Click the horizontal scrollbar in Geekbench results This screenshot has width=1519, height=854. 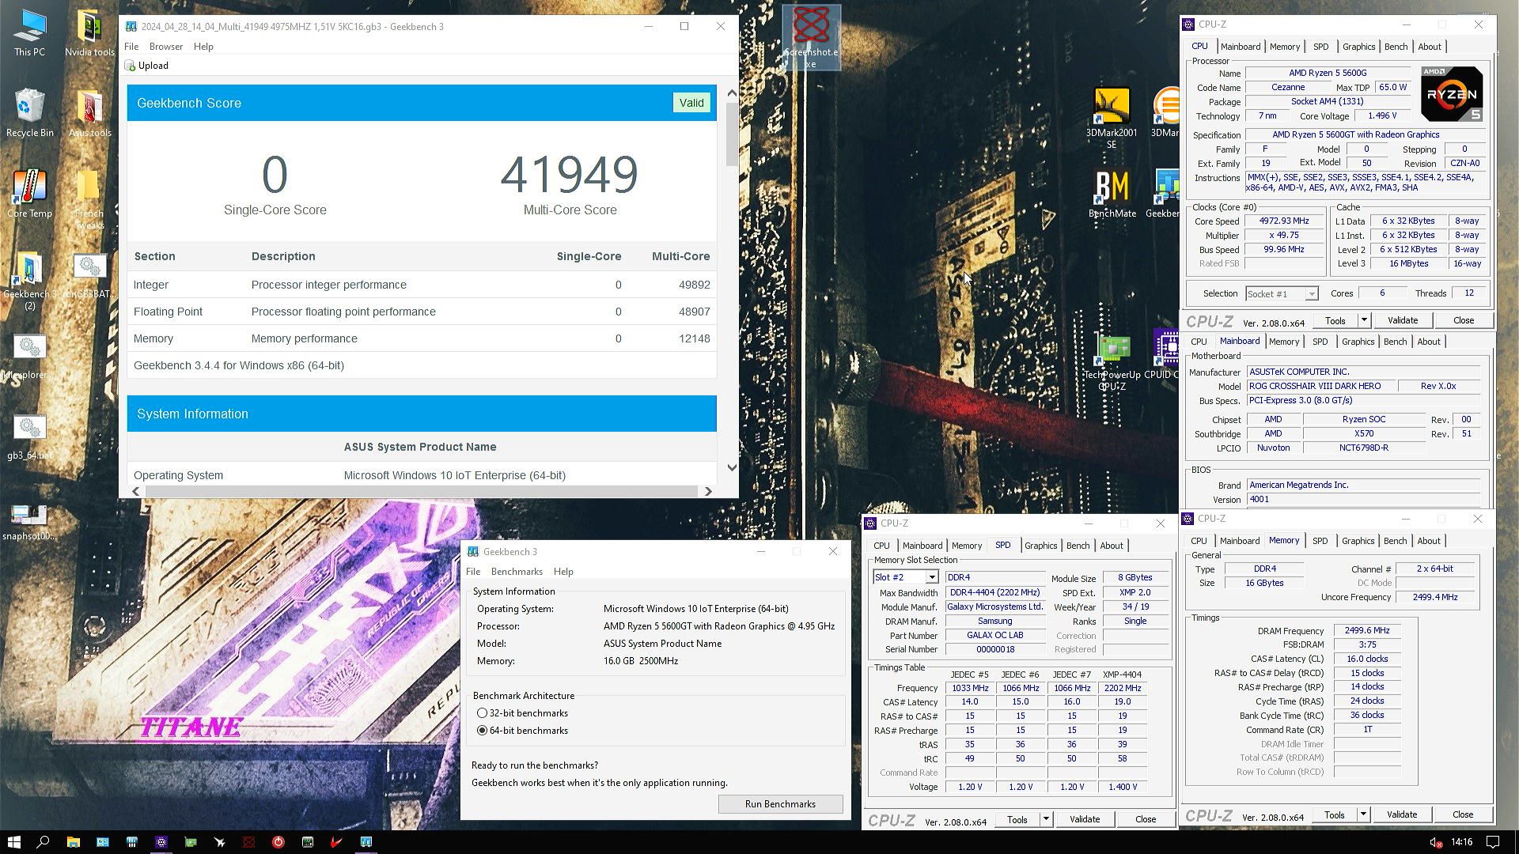coord(421,491)
